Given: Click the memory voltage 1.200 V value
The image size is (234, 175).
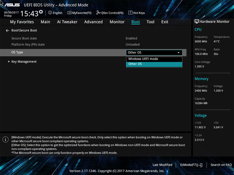Looking at the screenshot, I should click(x=218, y=91).
